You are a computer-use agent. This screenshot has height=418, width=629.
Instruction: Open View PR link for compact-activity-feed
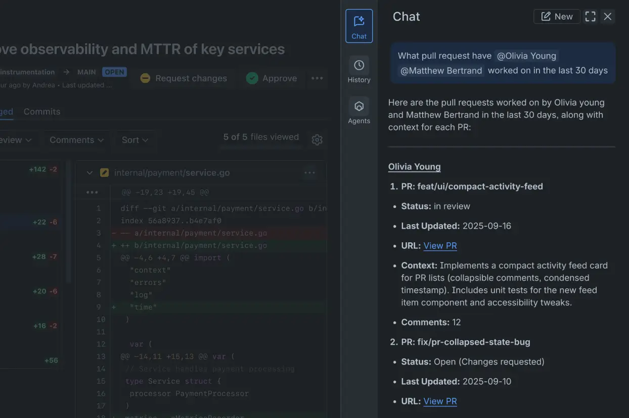click(x=440, y=246)
